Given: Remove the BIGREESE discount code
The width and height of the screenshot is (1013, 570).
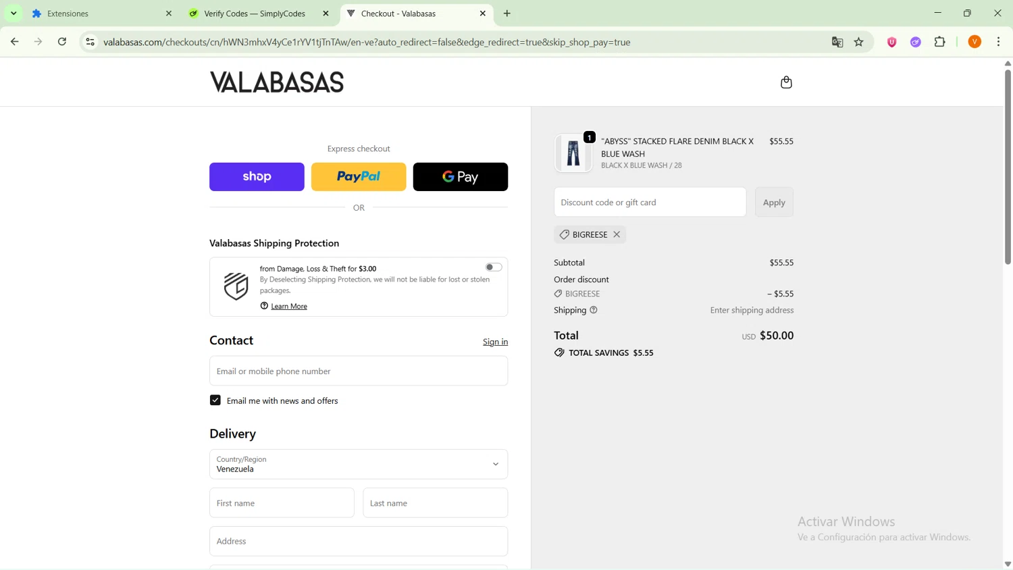Looking at the screenshot, I should [x=617, y=234].
